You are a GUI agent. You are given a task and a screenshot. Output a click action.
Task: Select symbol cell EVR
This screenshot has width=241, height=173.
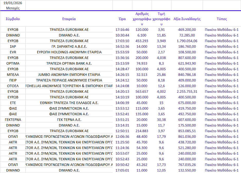[13, 52]
